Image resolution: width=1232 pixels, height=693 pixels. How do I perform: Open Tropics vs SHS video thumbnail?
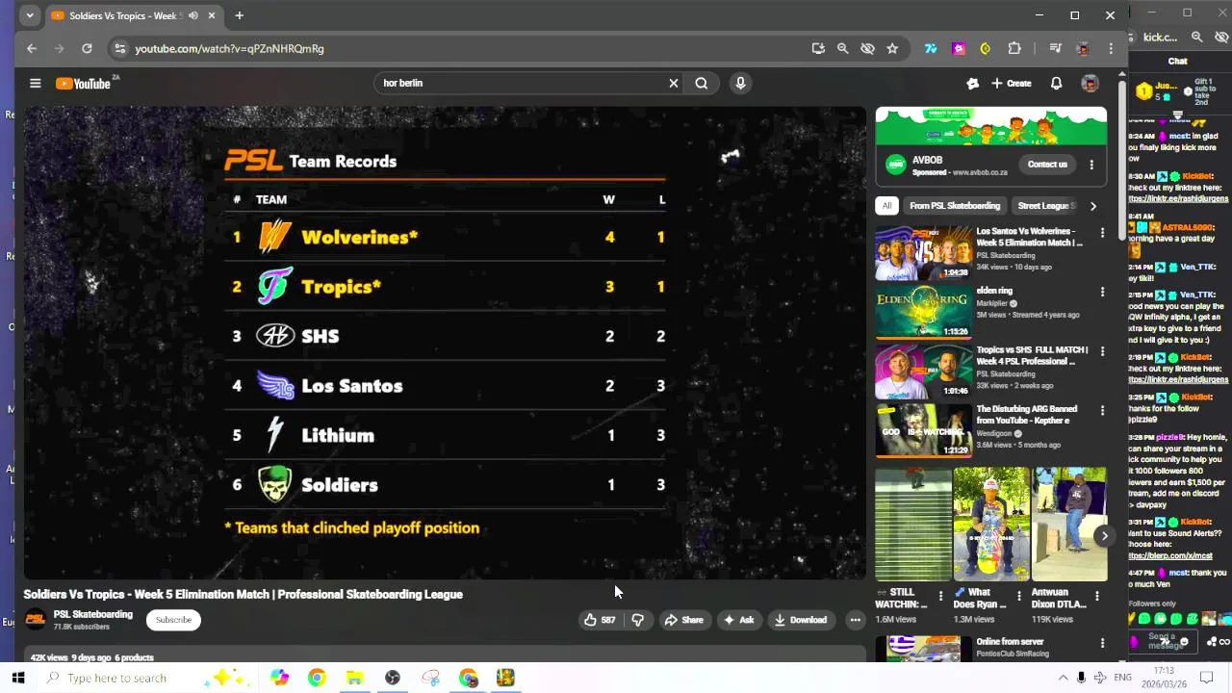(923, 371)
